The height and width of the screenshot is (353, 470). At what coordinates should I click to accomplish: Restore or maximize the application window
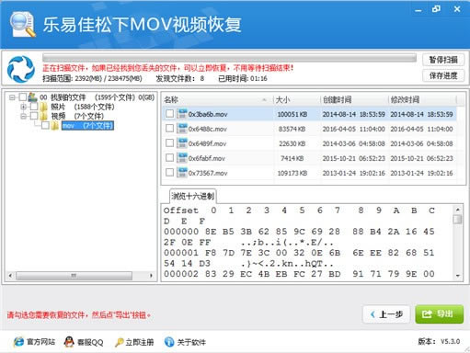pos(436,9)
